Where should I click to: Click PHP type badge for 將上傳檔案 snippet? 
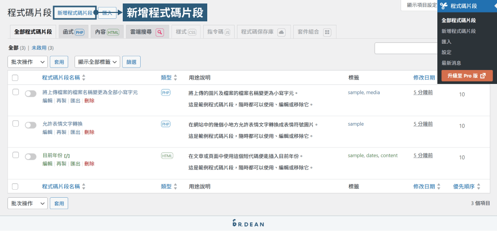pyautogui.click(x=166, y=92)
